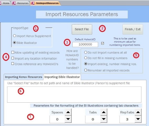Choose Renumber all imported records option
149x126 pixels.
click(86, 70)
